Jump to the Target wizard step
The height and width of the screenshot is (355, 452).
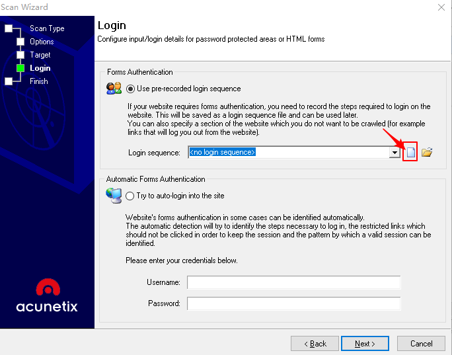point(40,55)
